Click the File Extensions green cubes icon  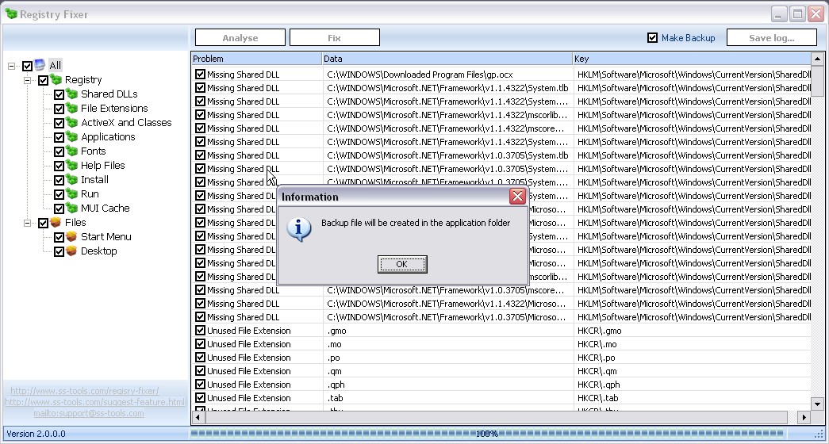point(71,109)
